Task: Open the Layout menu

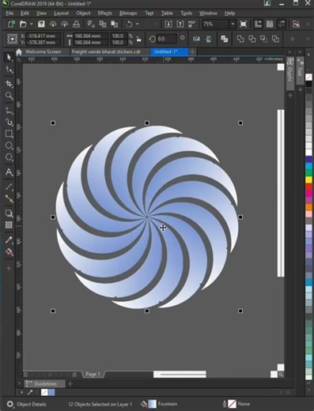Action: point(61,13)
